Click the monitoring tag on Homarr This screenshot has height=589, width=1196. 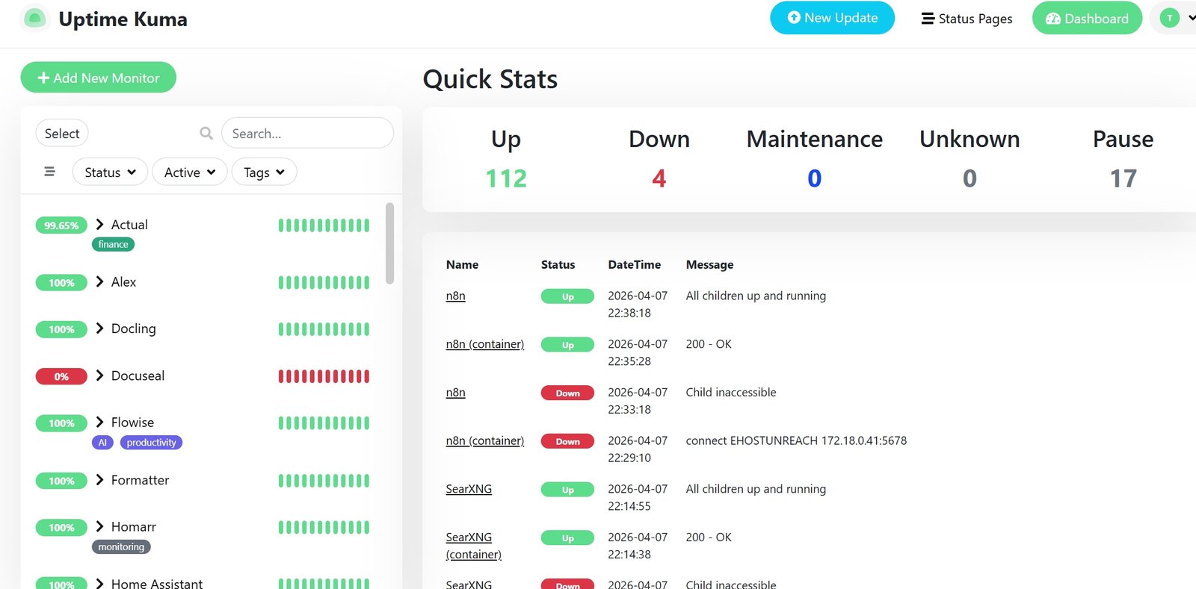pos(121,547)
